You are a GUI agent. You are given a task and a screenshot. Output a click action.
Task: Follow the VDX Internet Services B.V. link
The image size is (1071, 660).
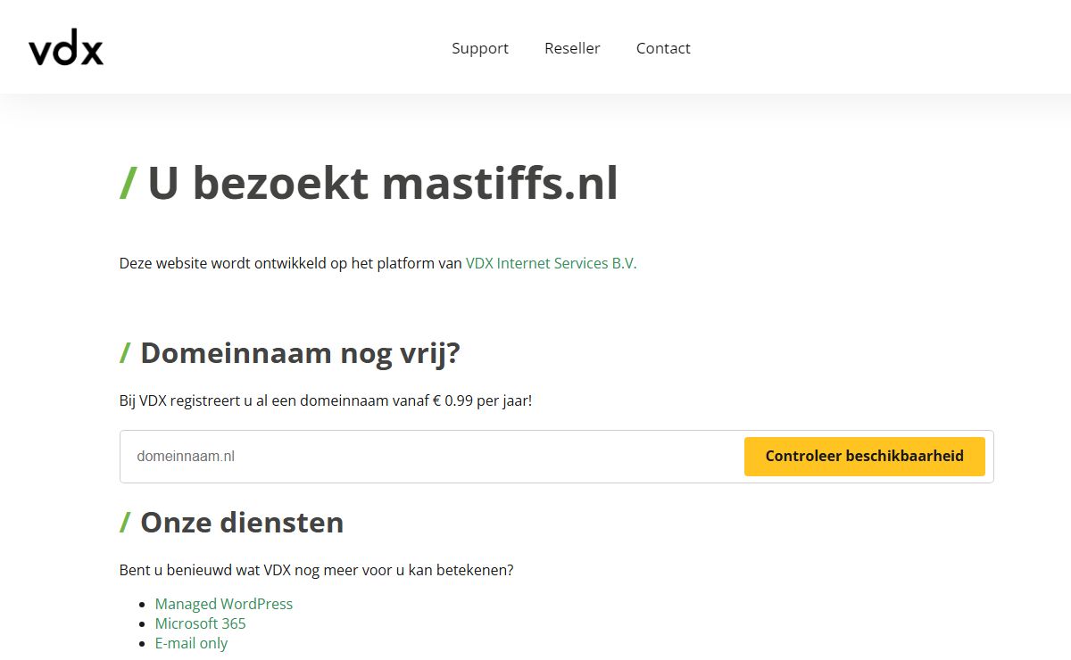point(552,263)
